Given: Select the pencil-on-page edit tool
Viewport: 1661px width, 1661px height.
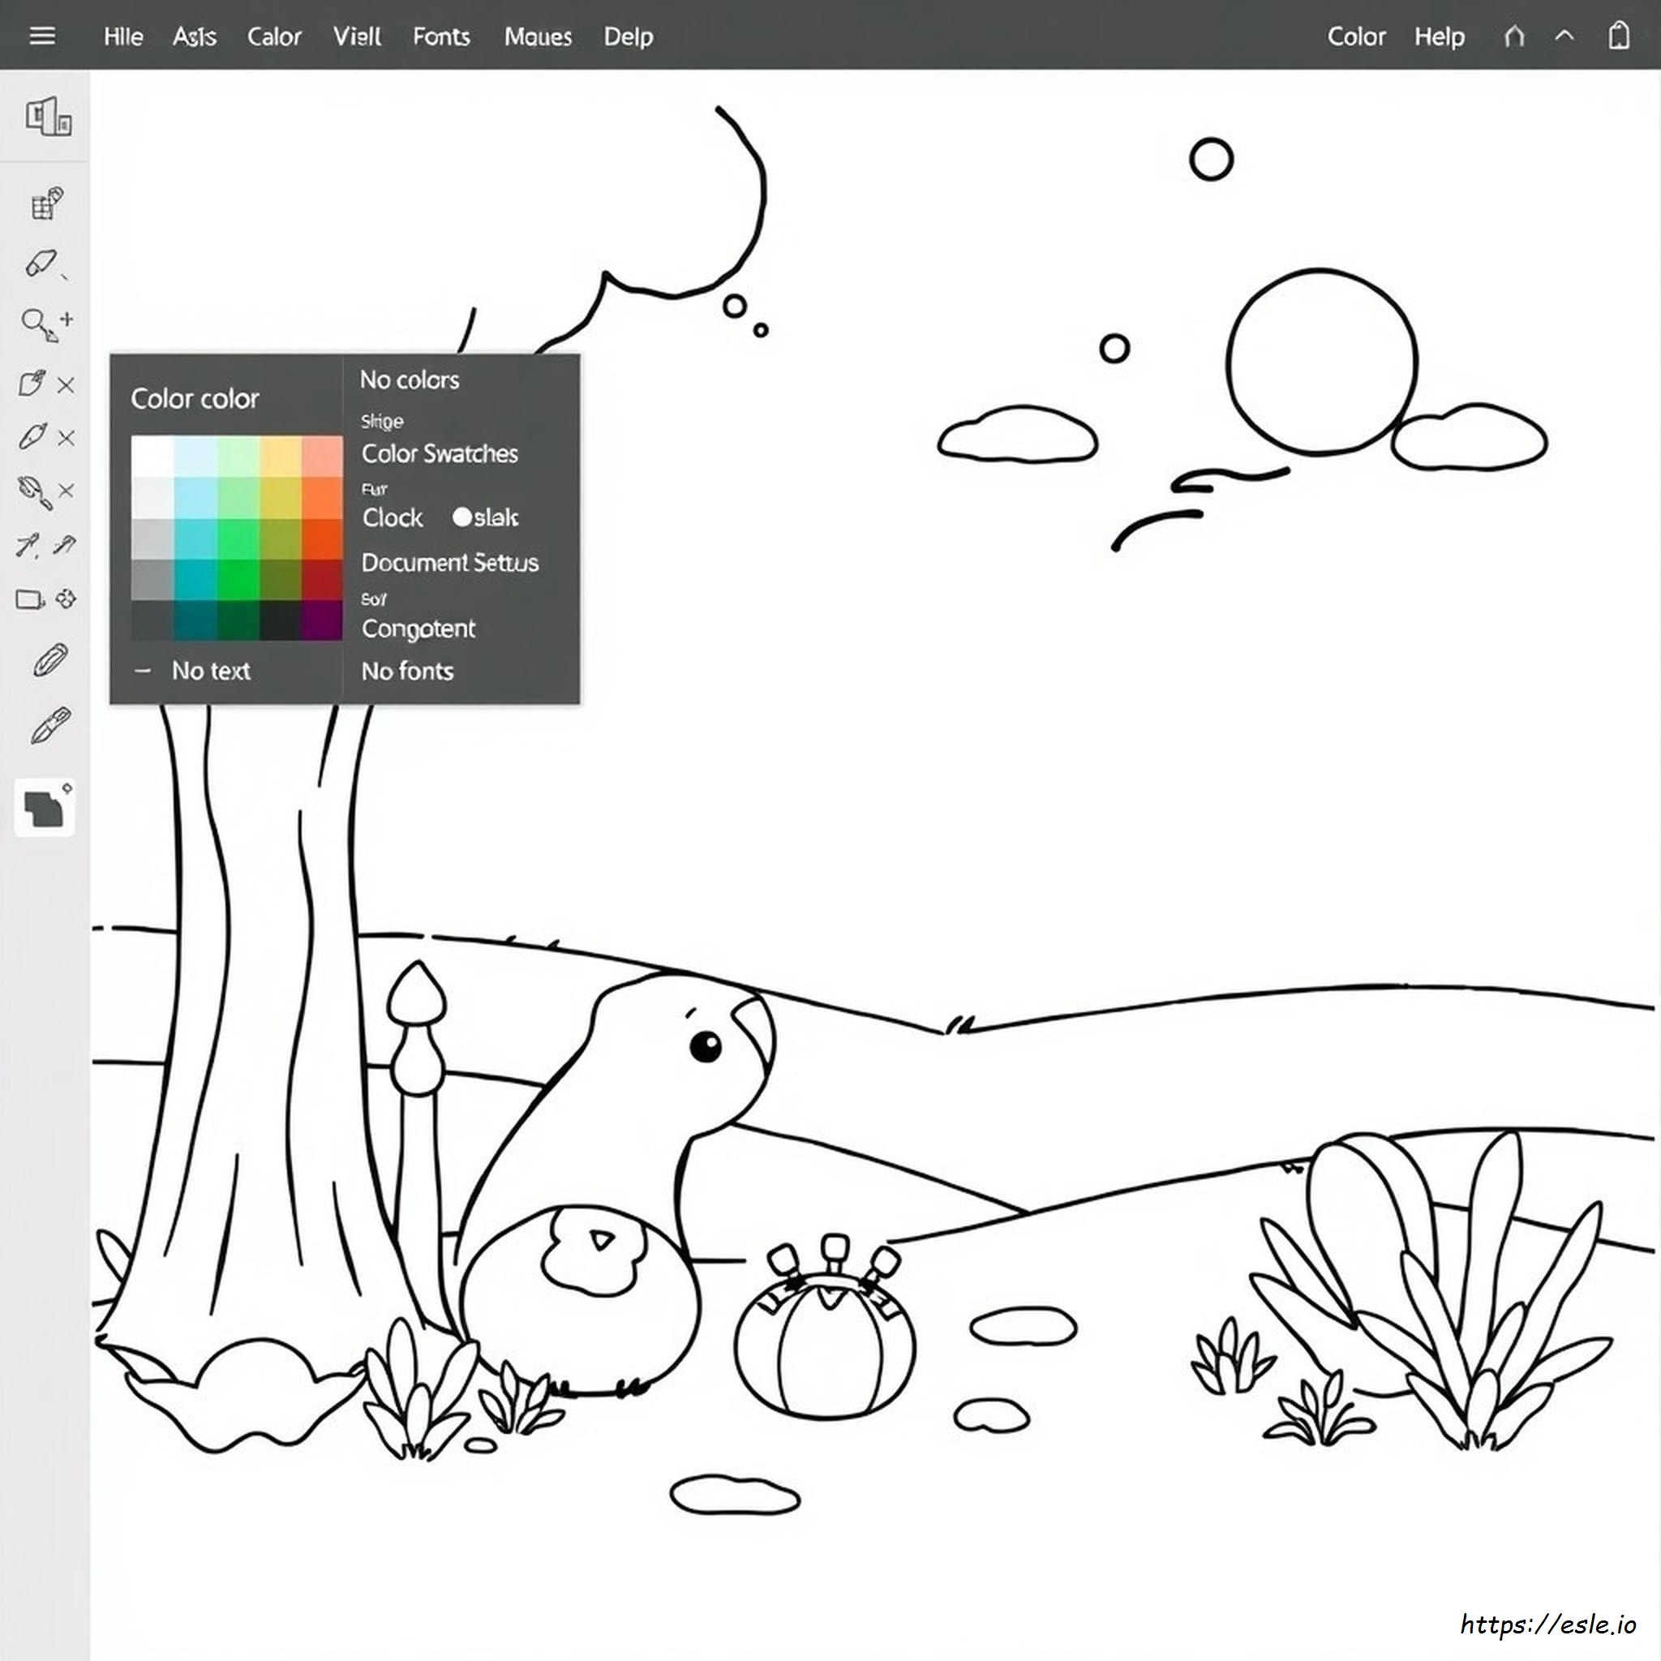Looking at the screenshot, I should tap(32, 384).
